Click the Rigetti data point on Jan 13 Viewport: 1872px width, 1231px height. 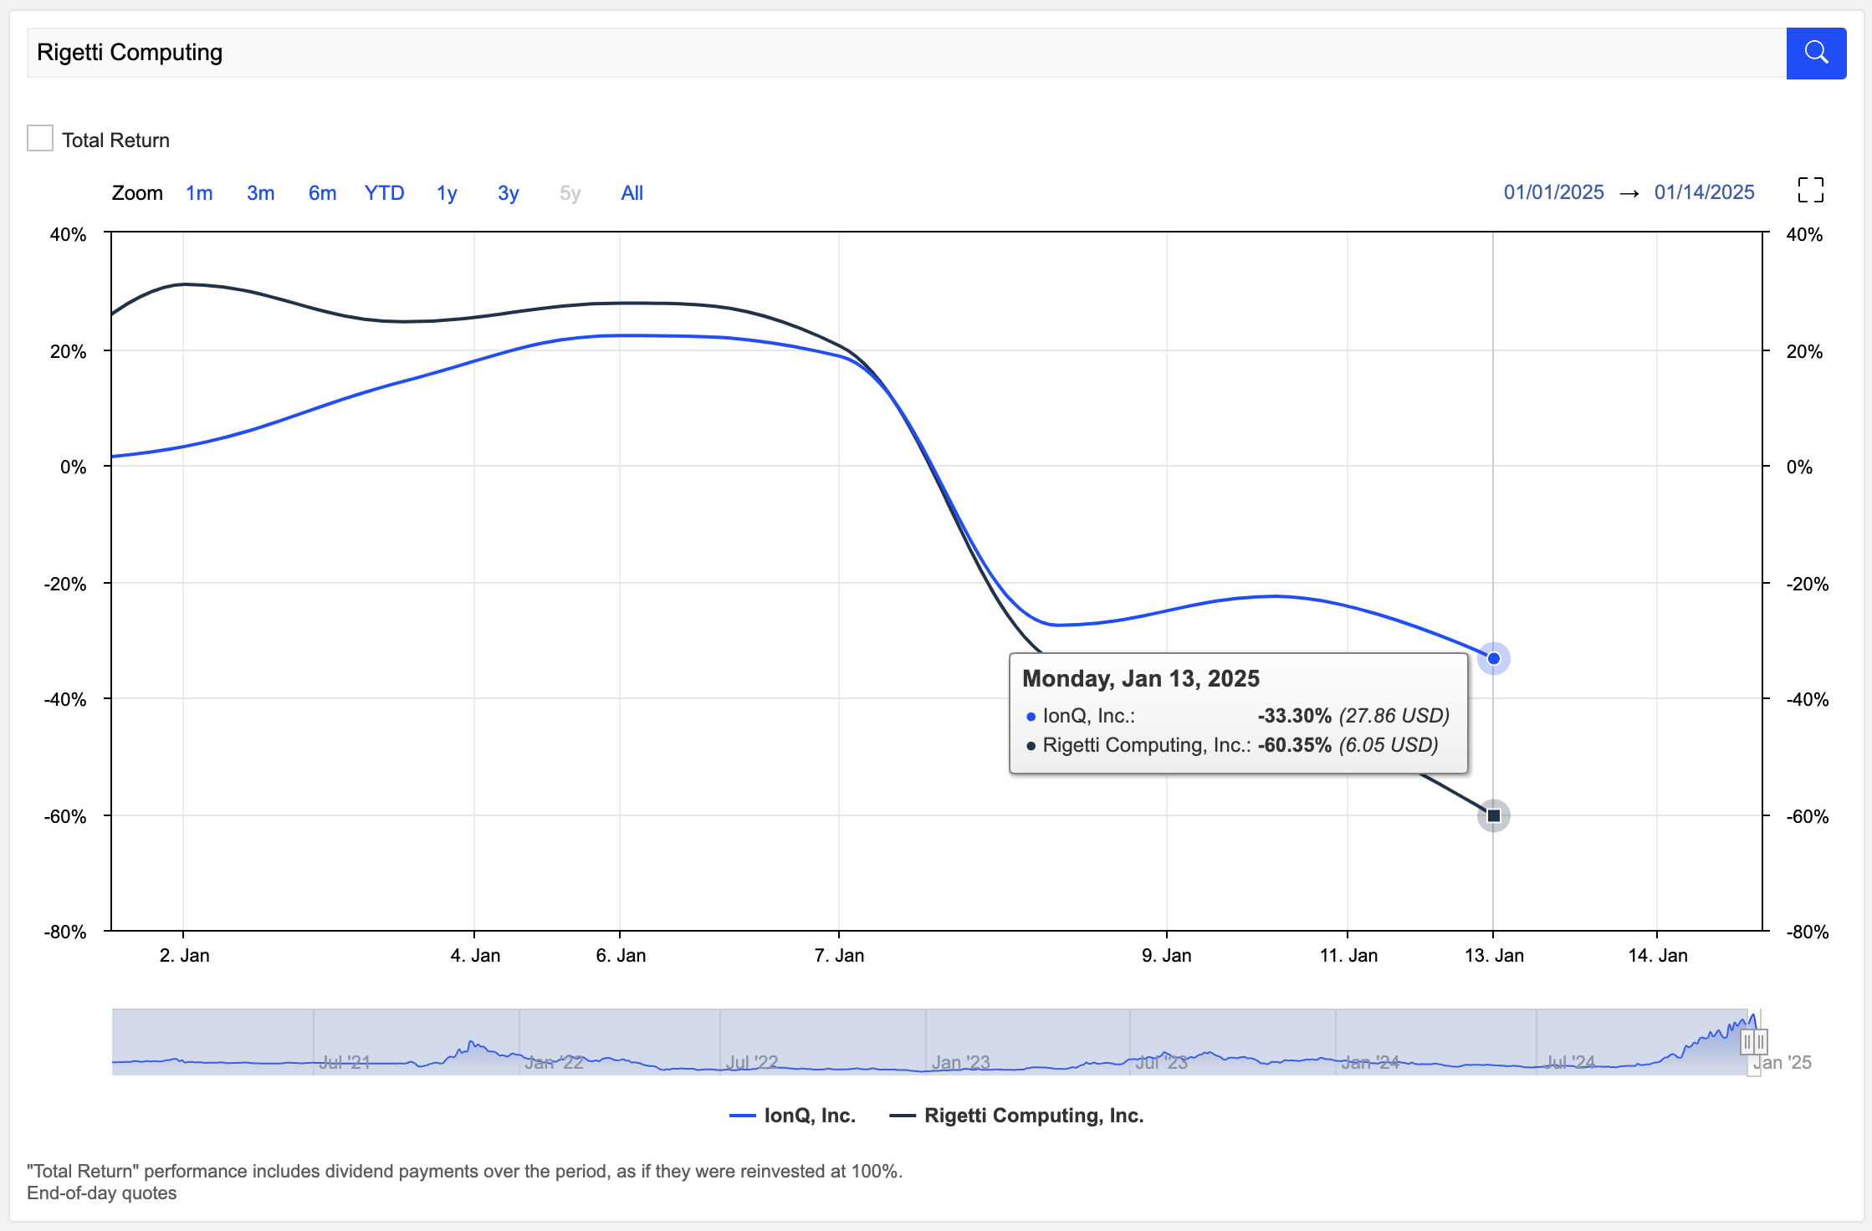[x=1494, y=816]
